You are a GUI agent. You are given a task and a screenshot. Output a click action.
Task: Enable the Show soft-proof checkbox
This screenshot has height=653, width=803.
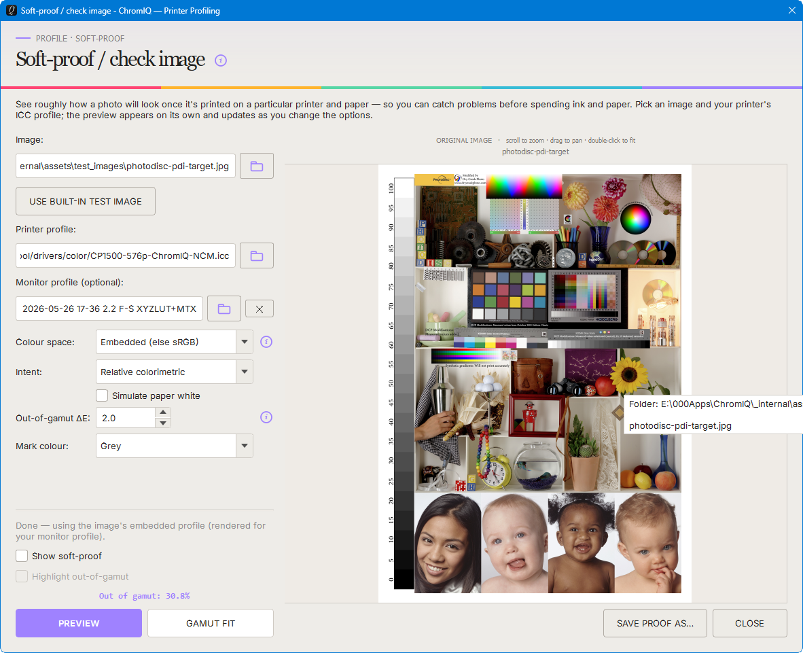click(x=22, y=557)
